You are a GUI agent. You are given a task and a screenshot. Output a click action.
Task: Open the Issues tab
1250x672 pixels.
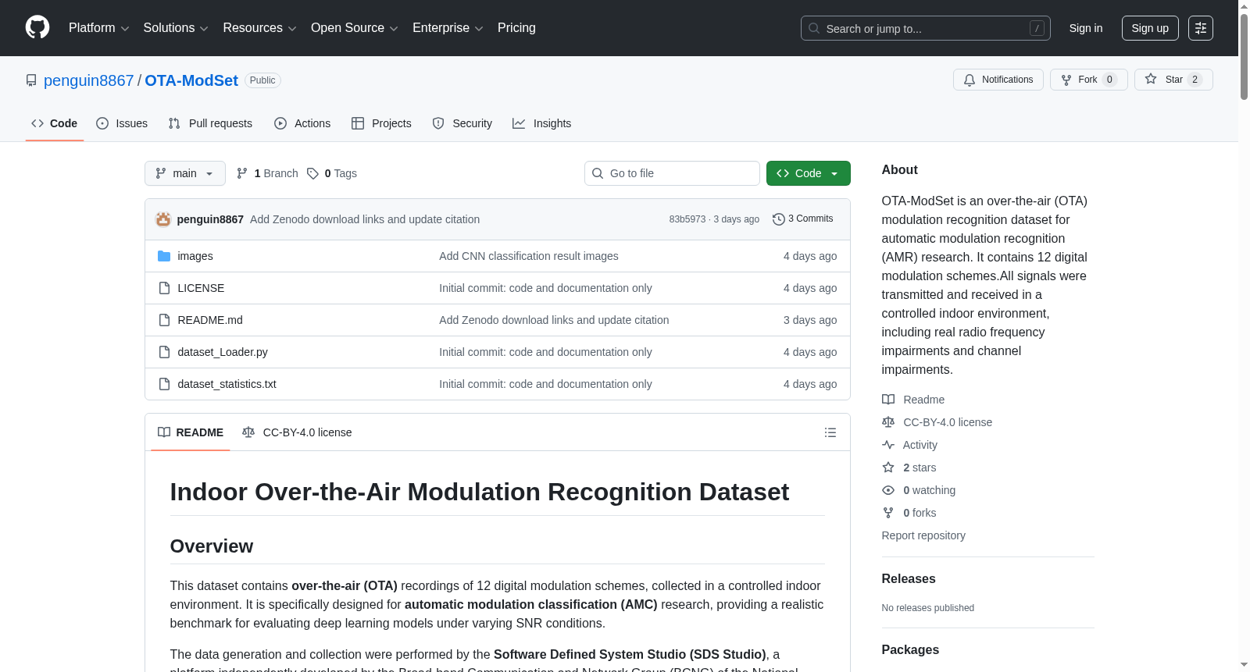(122, 123)
